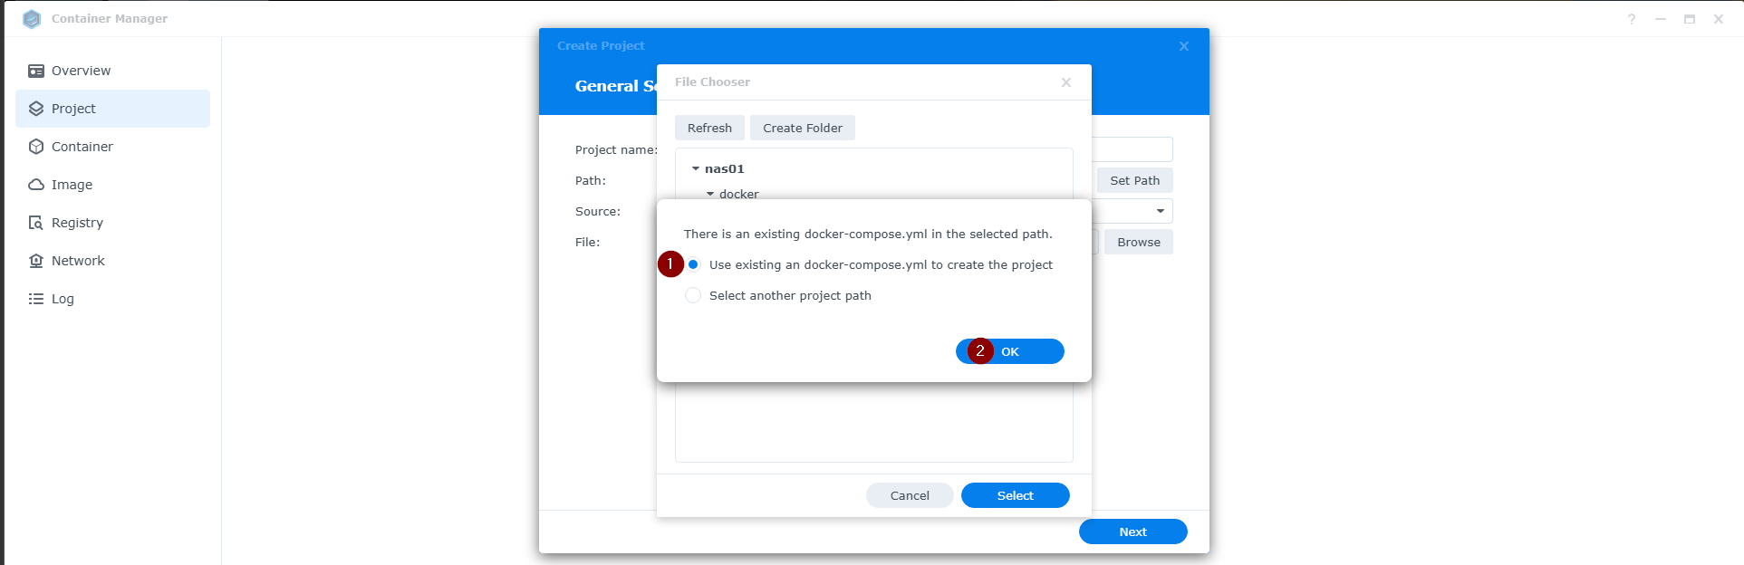Image resolution: width=1744 pixels, height=565 pixels.
Task: Click the Project stack icon
Action: point(36,109)
